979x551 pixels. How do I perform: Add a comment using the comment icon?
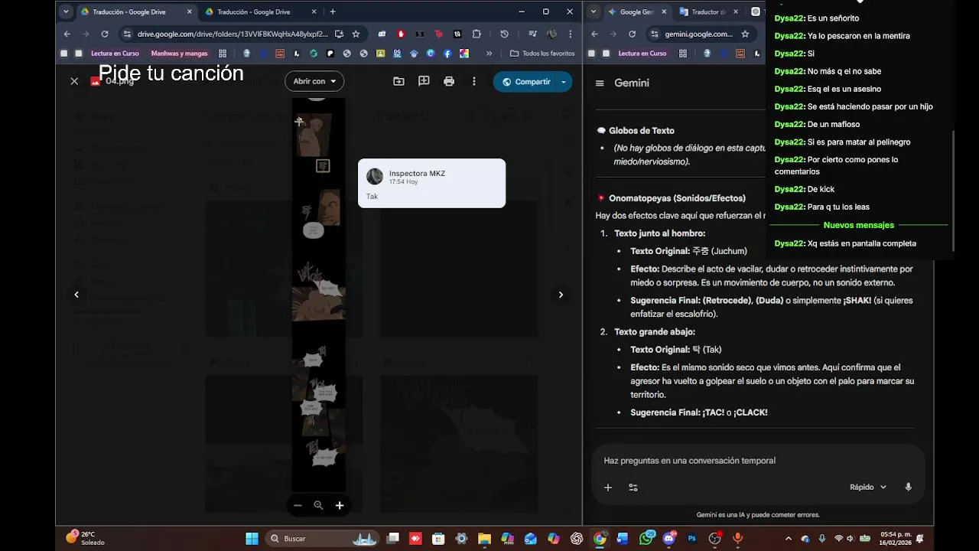pos(424,81)
